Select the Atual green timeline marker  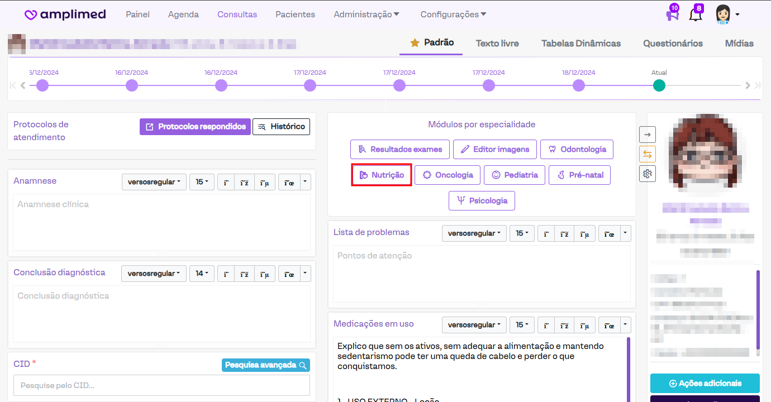(659, 85)
